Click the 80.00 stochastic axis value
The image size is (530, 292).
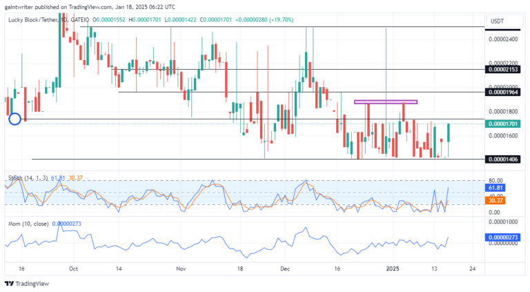click(x=495, y=180)
